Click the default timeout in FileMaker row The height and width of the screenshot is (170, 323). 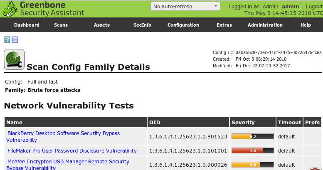[x=286, y=151]
